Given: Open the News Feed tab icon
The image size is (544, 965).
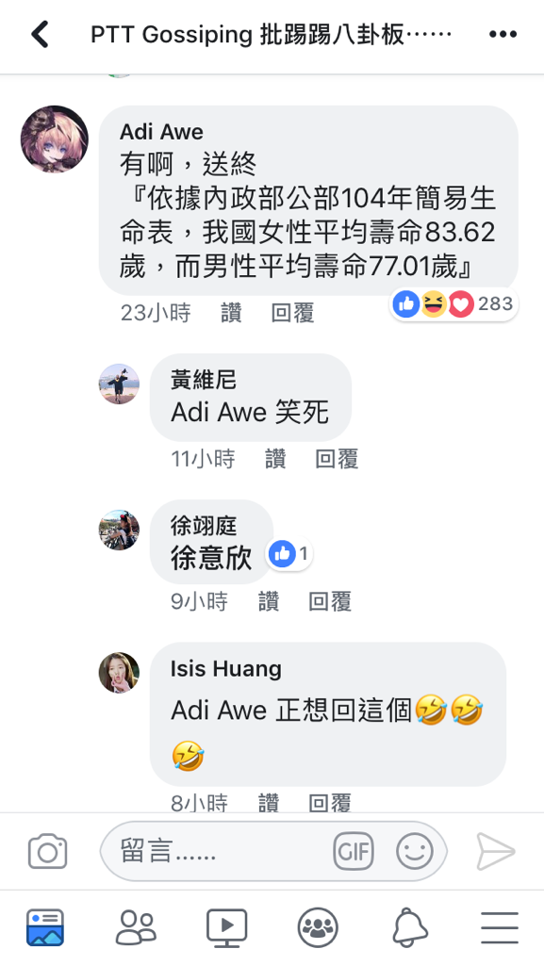Looking at the screenshot, I should pos(45,927).
